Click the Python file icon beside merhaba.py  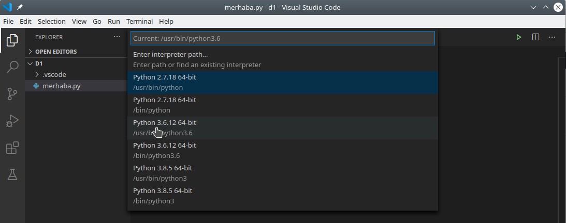(36, 86)
